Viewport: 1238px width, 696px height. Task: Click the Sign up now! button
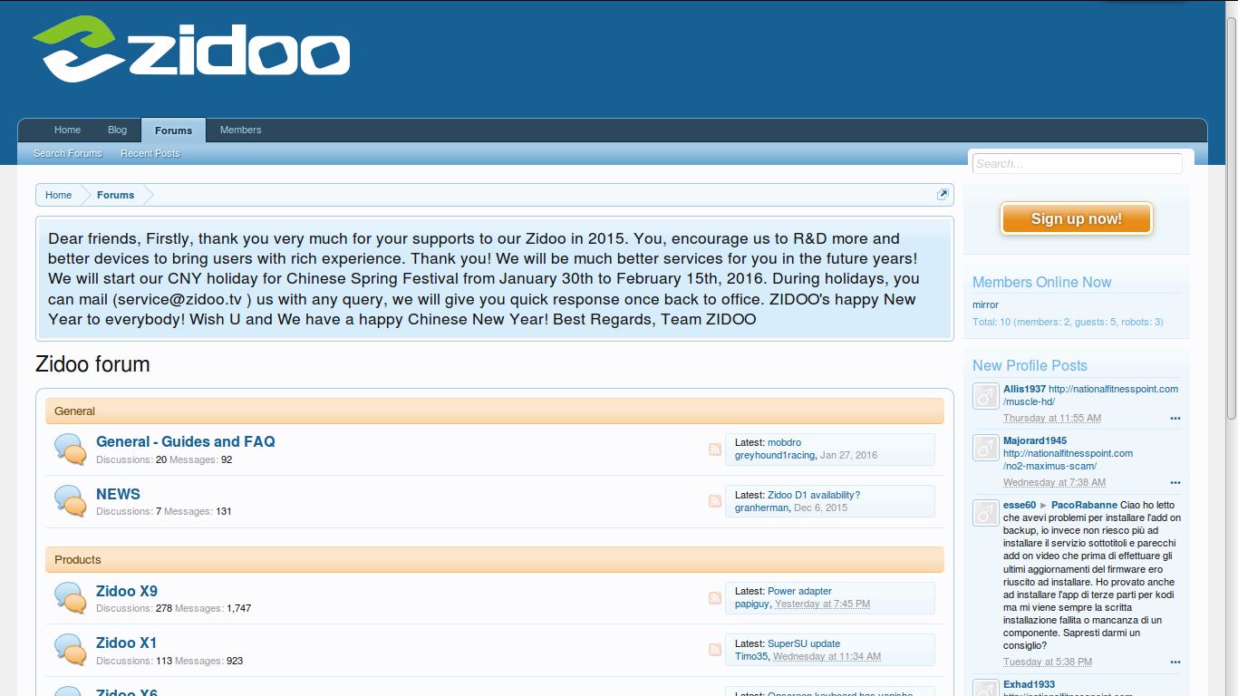(1076, 218)
